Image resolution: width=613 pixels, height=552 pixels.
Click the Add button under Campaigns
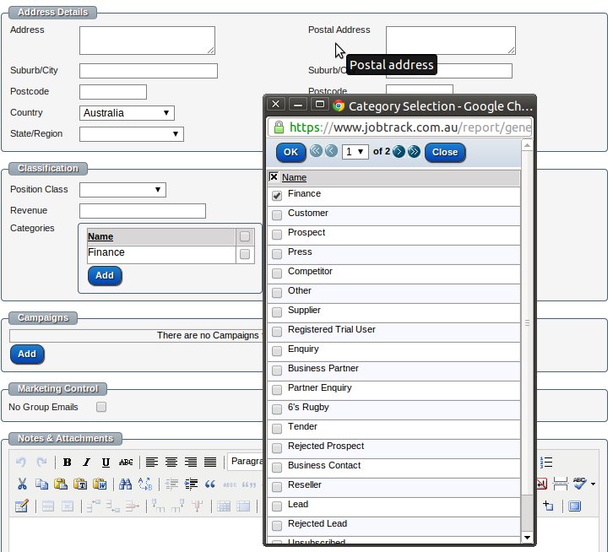(27, 354)
